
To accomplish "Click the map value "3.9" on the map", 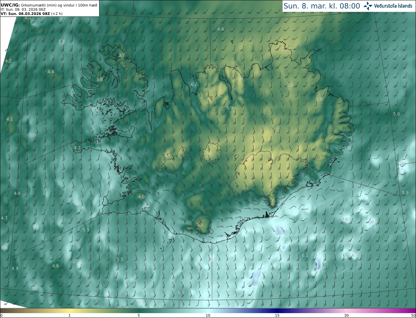I will coord(99,79).
